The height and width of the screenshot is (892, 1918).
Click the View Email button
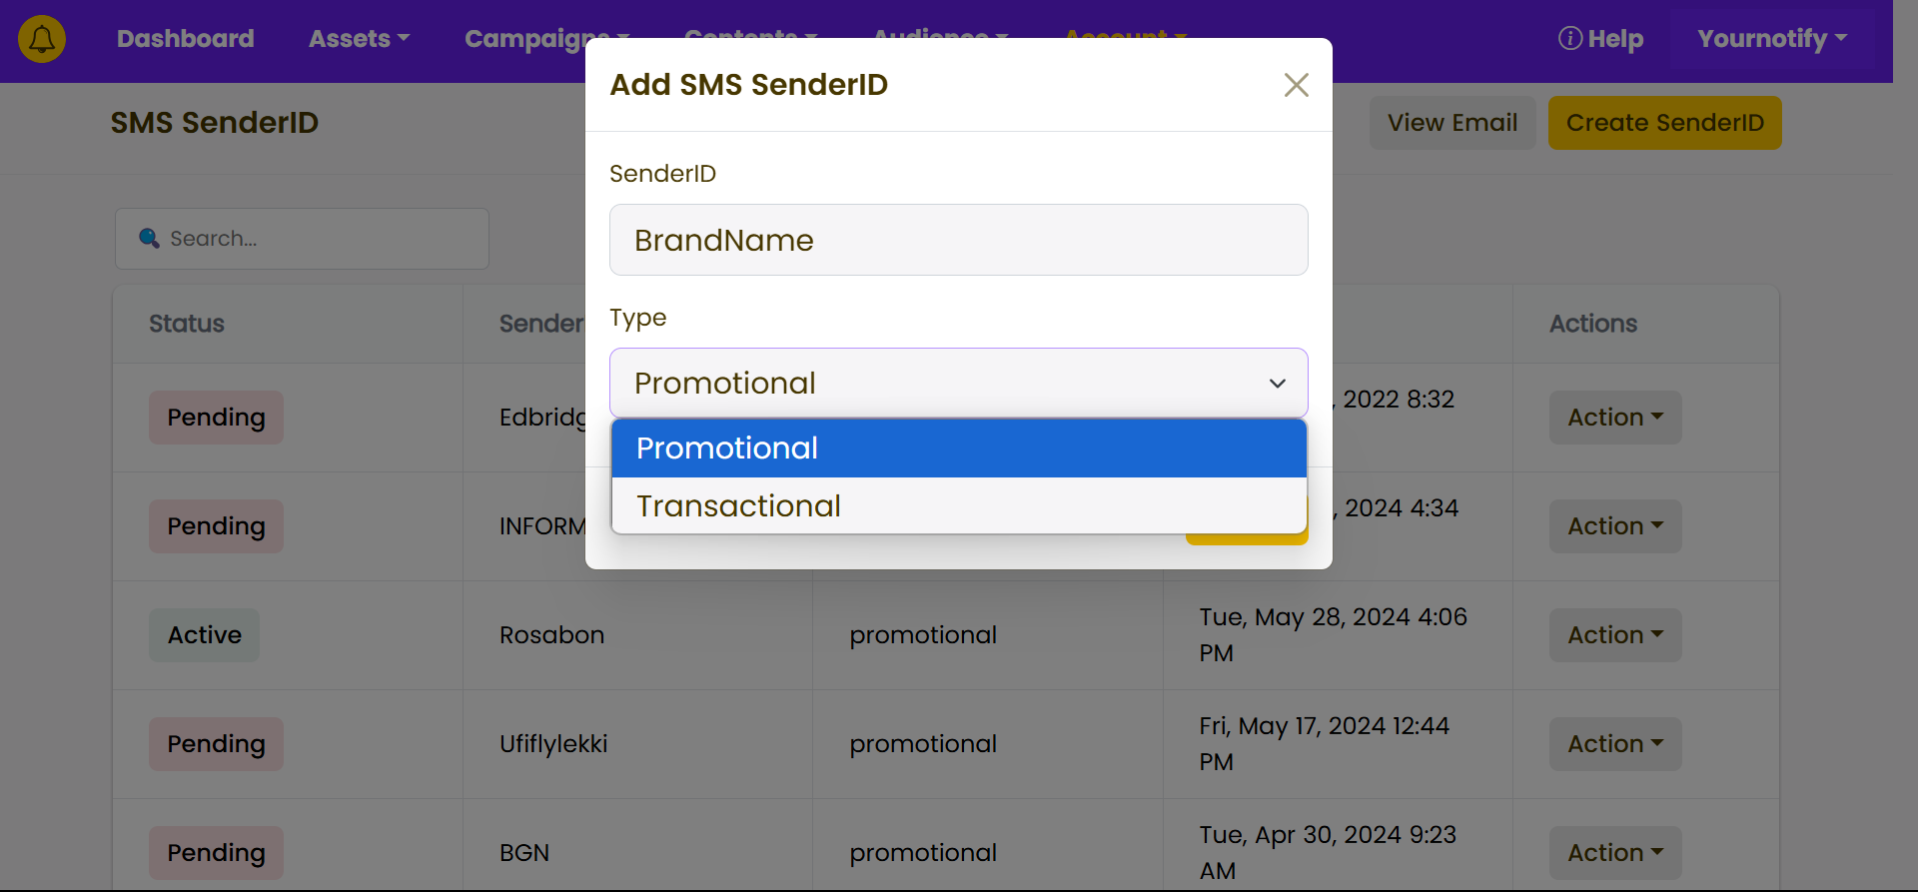tap(1451, 123)
